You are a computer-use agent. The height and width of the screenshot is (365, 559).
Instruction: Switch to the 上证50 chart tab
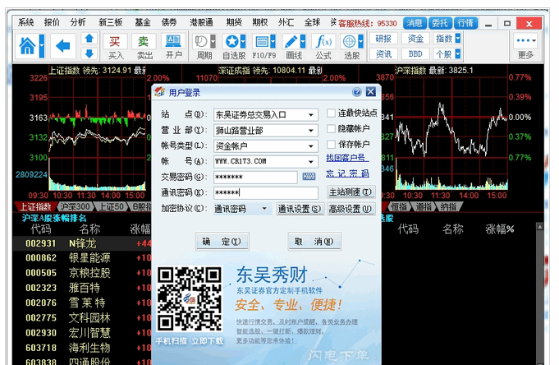[112, 206]
